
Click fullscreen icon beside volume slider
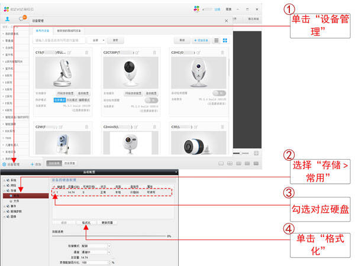pos(256,153)
